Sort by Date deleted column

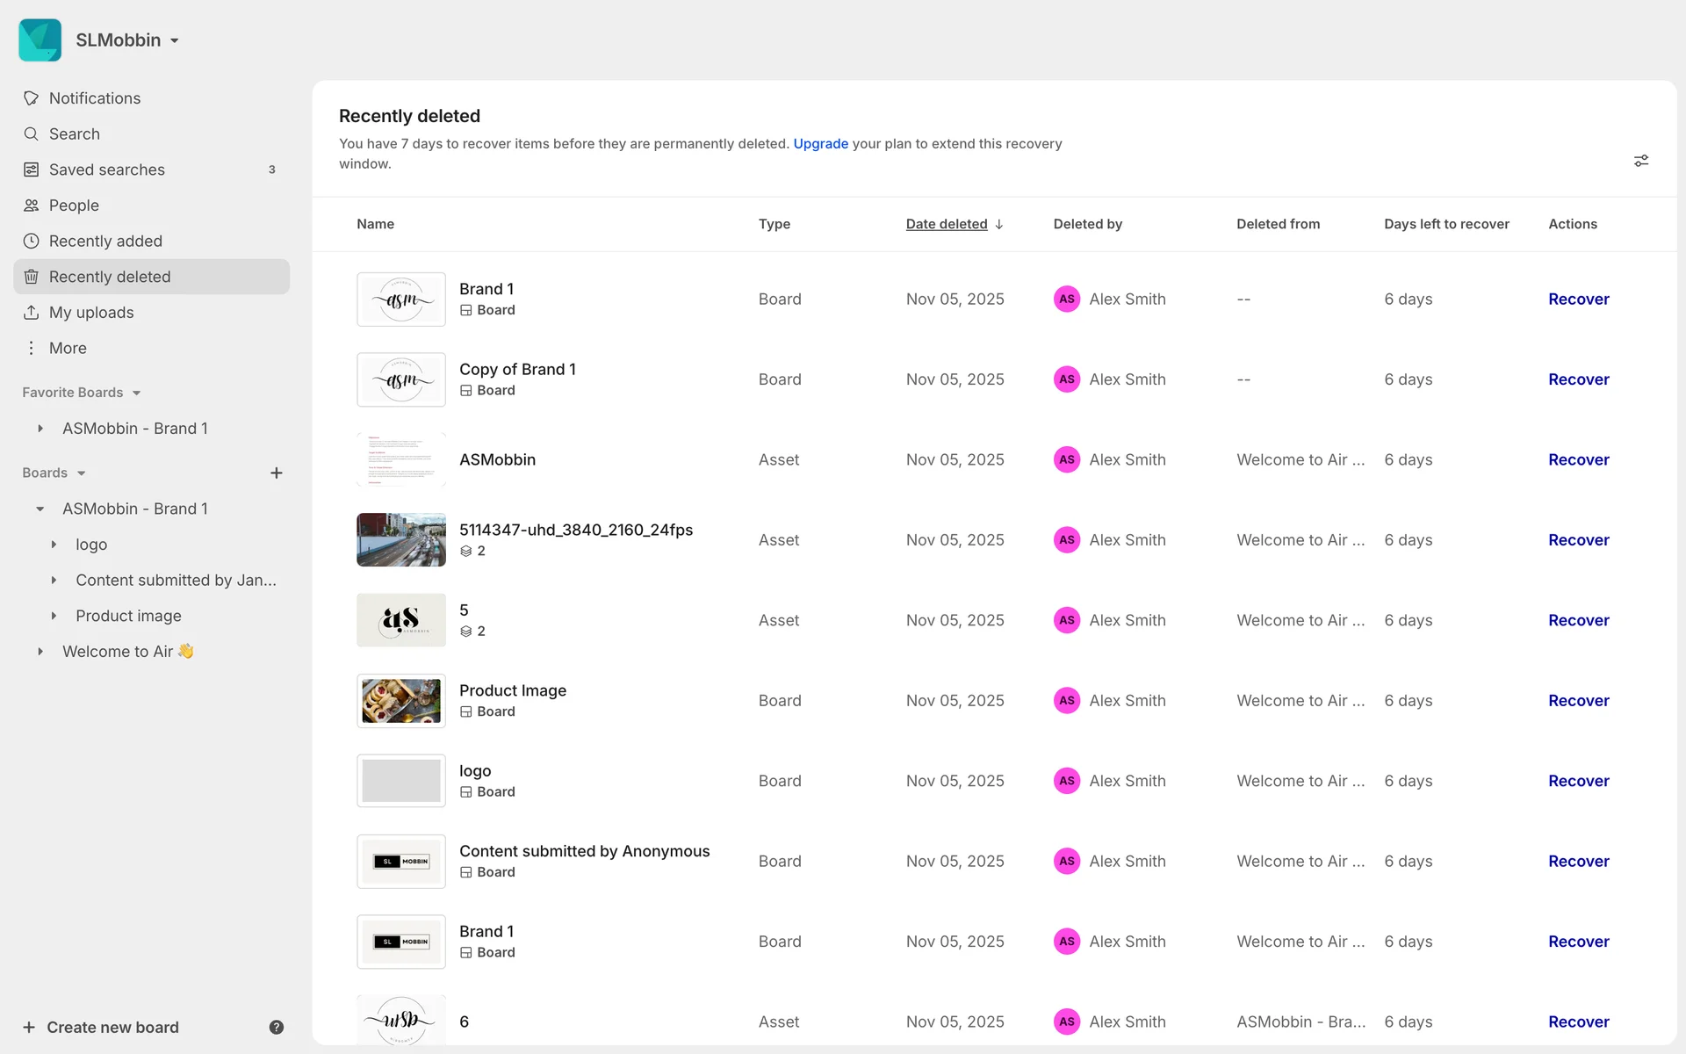[947, 224]
